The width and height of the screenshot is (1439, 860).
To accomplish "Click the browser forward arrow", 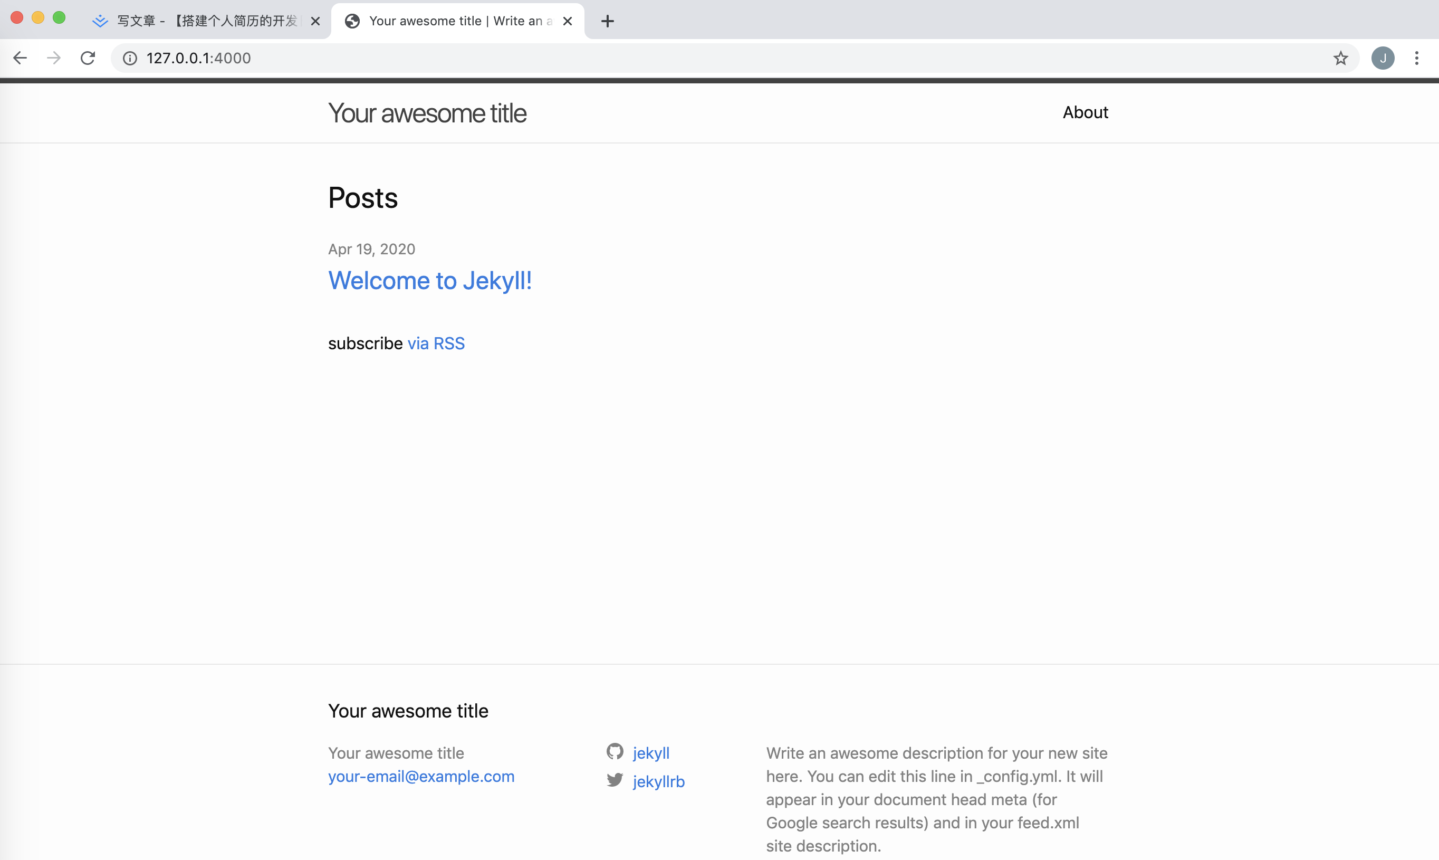I will (54, 58).
